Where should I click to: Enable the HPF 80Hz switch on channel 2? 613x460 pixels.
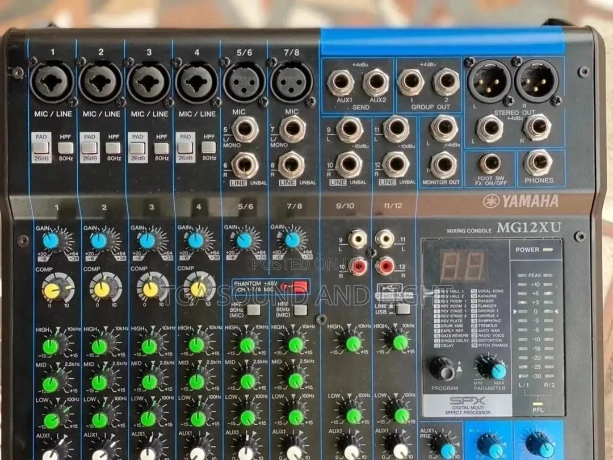114,148
